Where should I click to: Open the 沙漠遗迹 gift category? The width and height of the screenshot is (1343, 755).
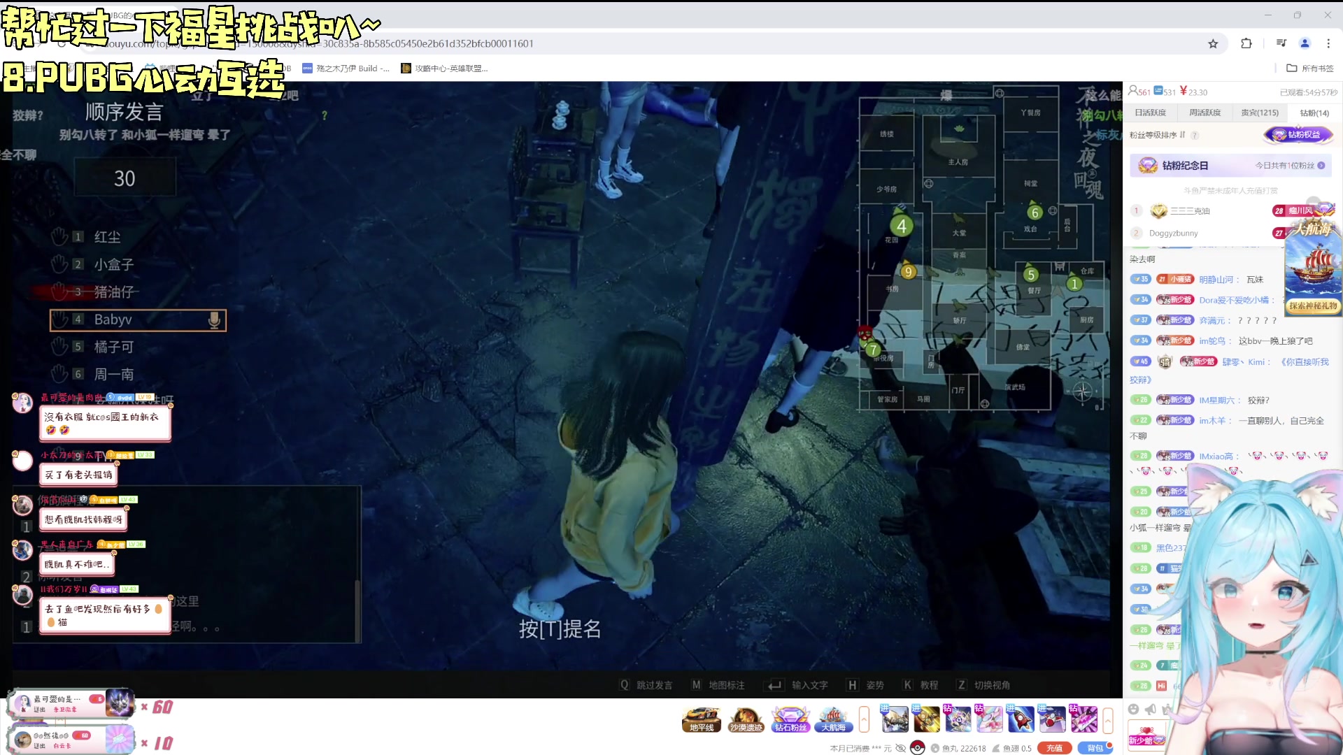(x=746, y=719)
